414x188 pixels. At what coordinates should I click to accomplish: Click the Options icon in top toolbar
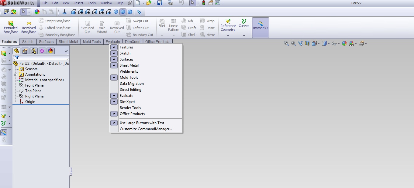pyautogui.click(x=218, y=3)
